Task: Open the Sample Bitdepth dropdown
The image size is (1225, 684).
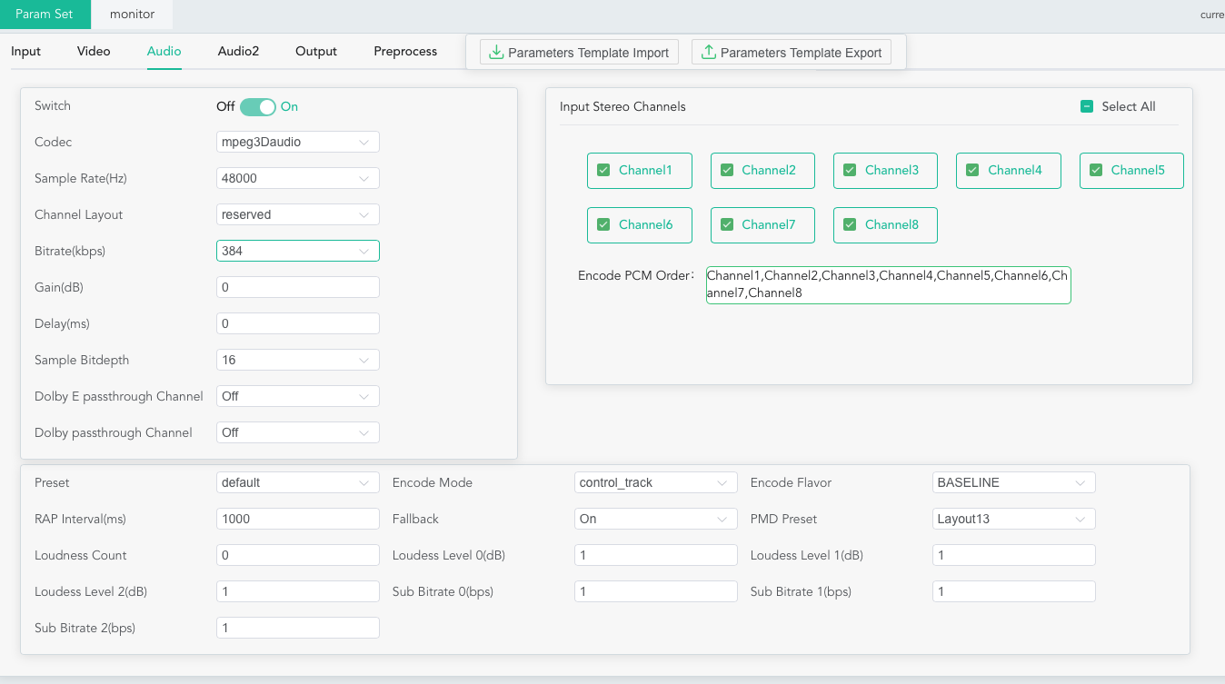Action: [x=298, y=360]
